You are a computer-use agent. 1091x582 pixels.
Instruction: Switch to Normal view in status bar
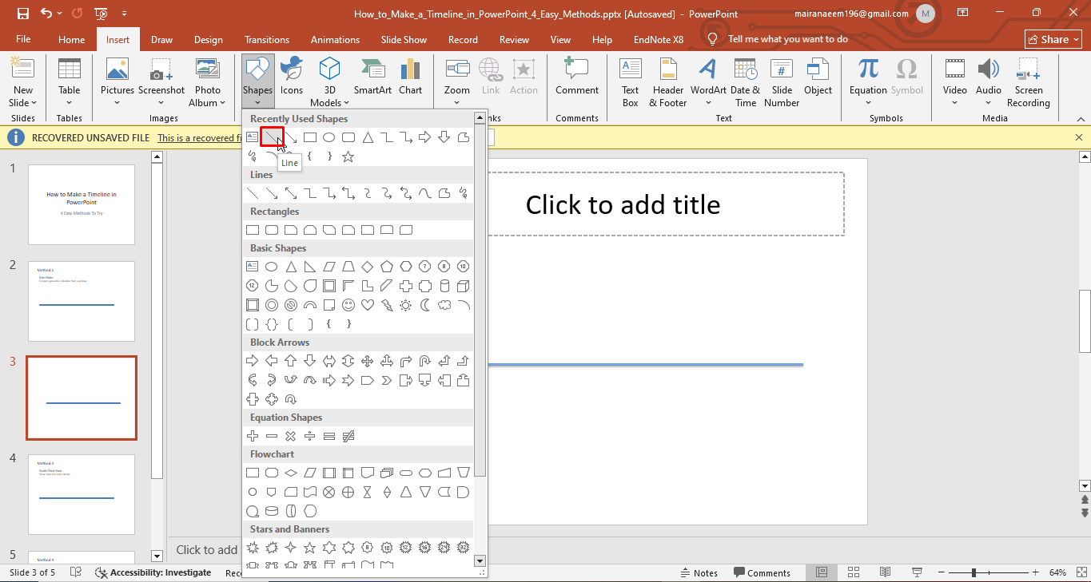pos(822,572)
